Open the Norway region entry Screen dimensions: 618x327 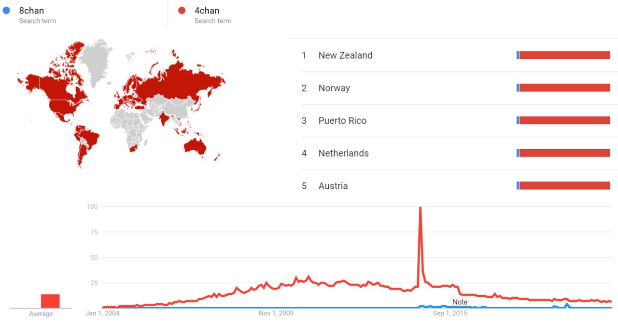(334, 88)
